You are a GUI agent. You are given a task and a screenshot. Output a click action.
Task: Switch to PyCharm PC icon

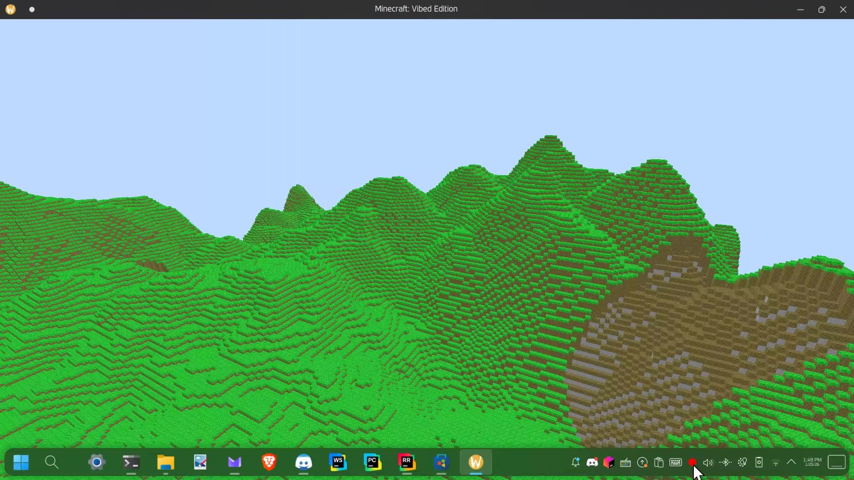372,462
